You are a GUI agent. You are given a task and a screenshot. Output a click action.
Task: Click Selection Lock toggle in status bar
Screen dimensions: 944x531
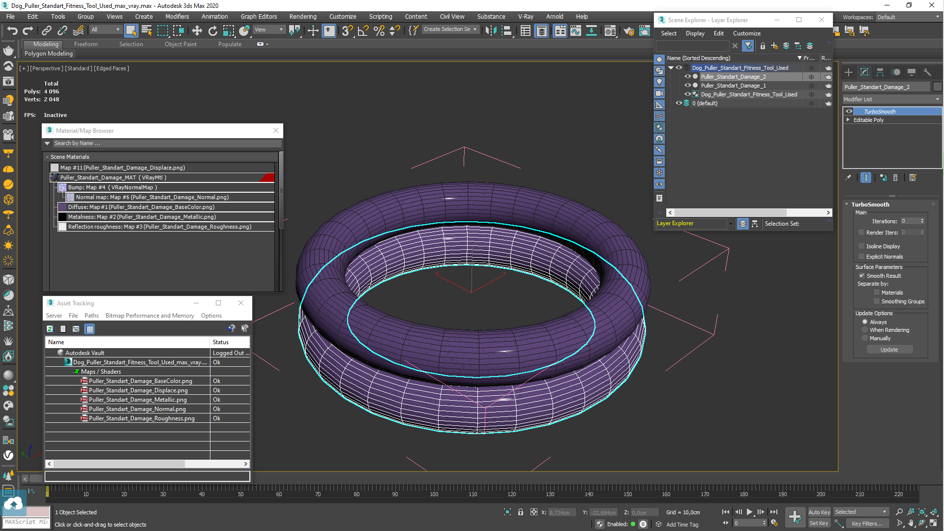click(521, 512)
